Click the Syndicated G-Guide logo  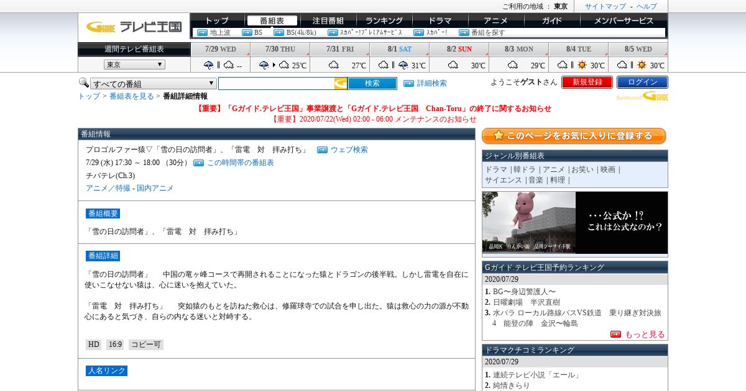click(642, 96)
